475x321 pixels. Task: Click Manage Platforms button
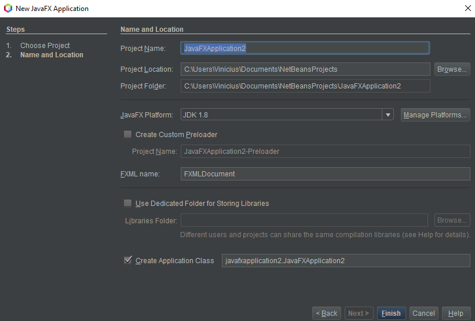coord(435,115)
